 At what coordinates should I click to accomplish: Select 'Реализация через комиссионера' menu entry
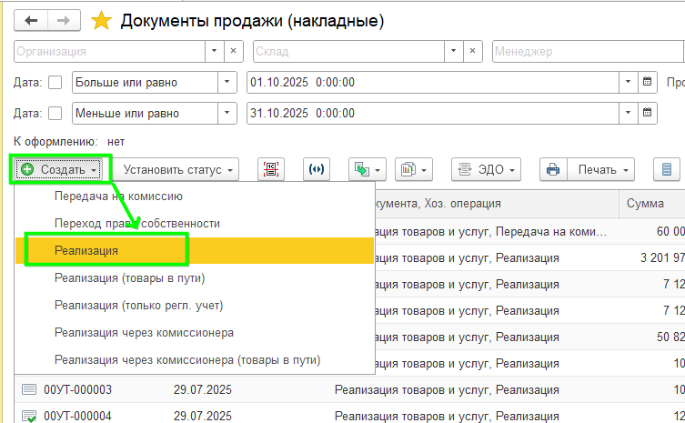click(x=144, y=332)
